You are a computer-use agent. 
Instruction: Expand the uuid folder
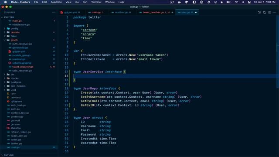click(x=5, y=90)
